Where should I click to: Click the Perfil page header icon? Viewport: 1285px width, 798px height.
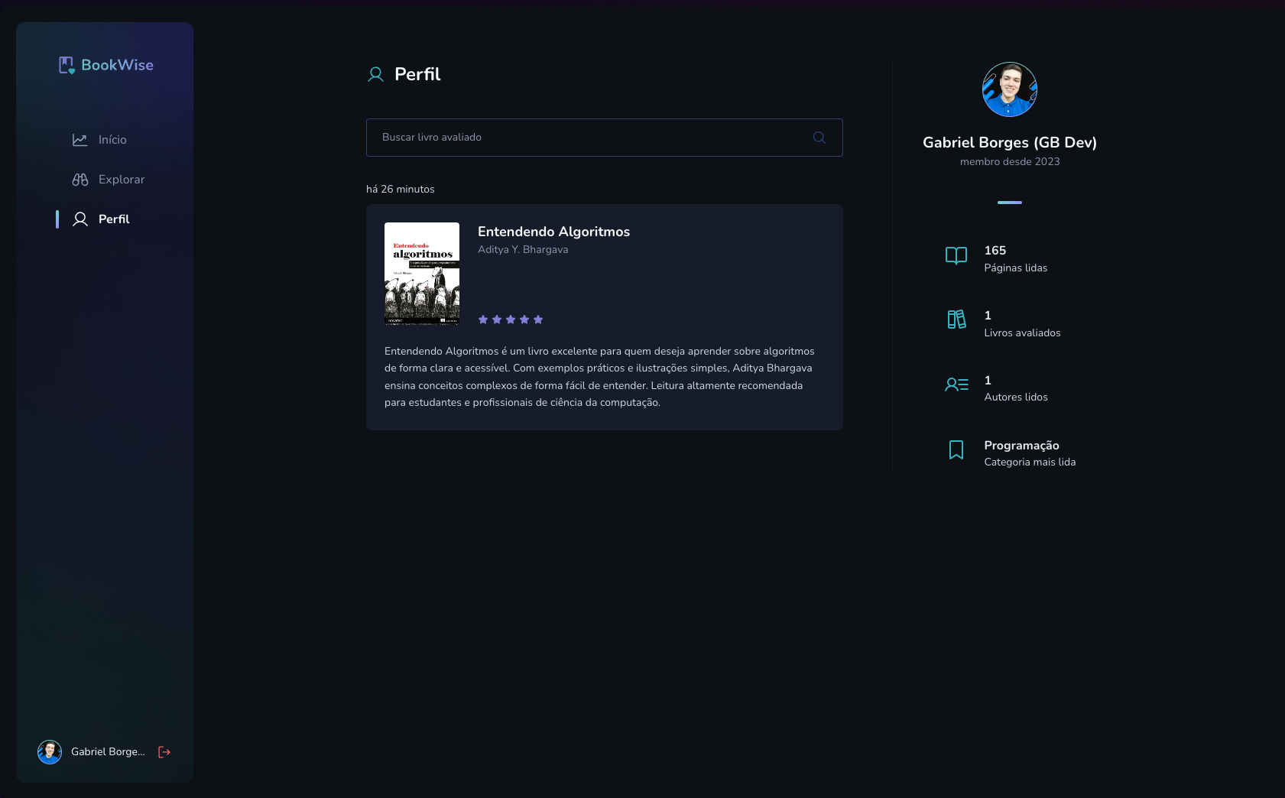(375, 74)
